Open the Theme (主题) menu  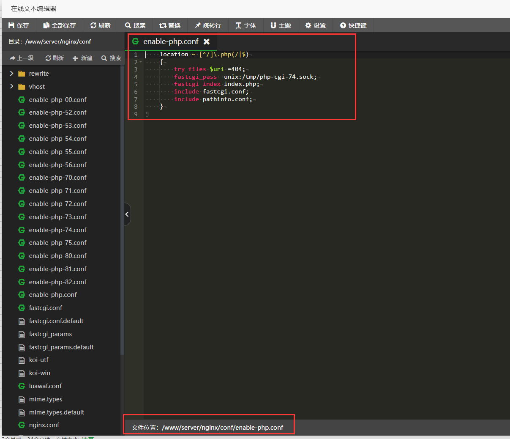click(281, 25)
